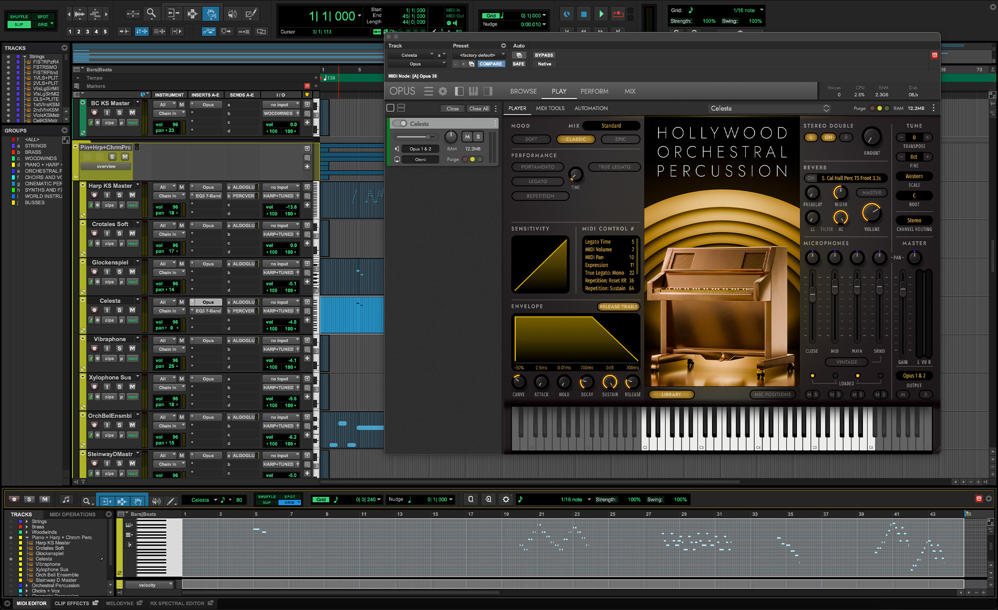Adjust the CLOSE microphone fader
Image resolution: width=998 pixels, height=610 pixels.
[812, 293]
